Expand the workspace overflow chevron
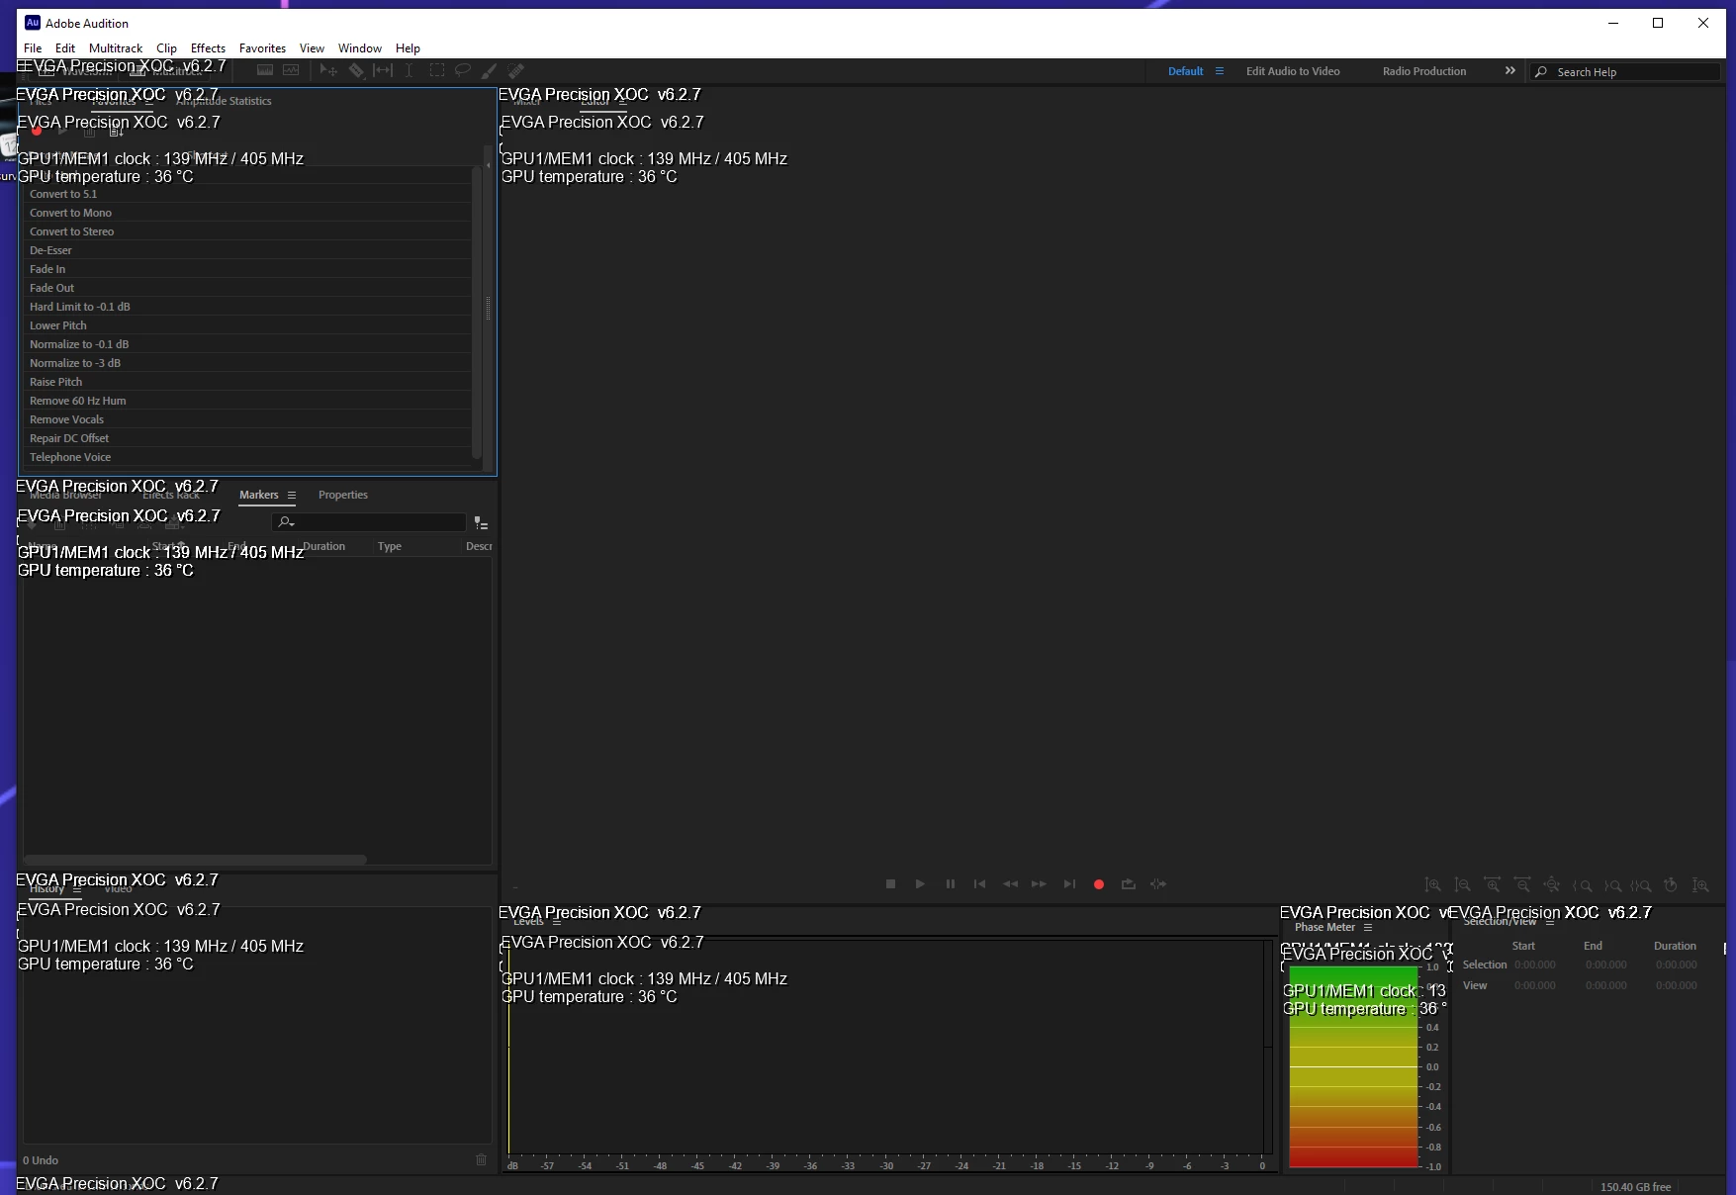Screen dimensions: 1736x1195 (1509, 71)
